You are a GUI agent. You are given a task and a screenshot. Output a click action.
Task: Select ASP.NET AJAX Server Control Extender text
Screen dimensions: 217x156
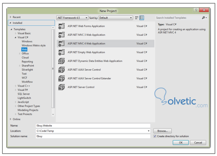pos(89,78)
